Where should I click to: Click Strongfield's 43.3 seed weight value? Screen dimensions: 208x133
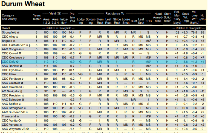coord(185,32)
